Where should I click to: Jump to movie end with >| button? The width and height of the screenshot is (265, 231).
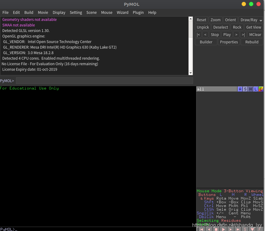(x=243, y=35)
